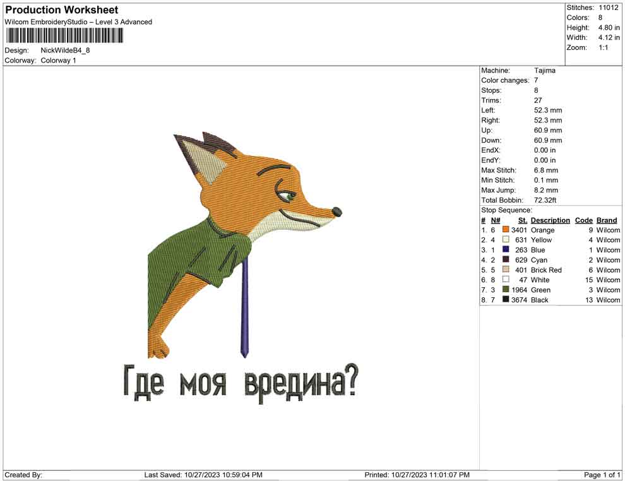Click the Printed timestamp in footer
The image size is (625, 481).
click(417, 475)
